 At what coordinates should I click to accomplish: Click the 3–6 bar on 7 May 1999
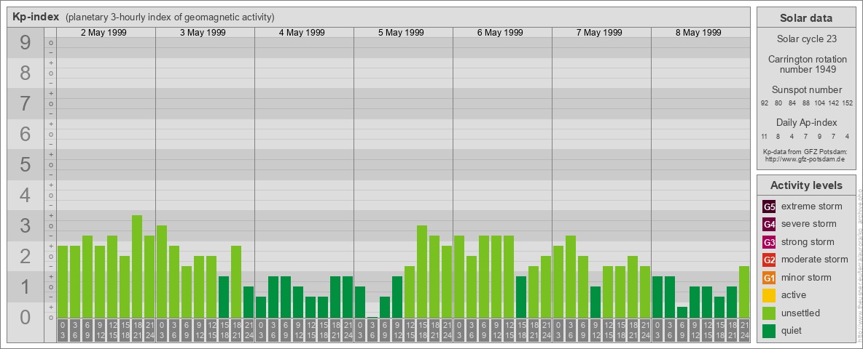click(x=571, y=276)
